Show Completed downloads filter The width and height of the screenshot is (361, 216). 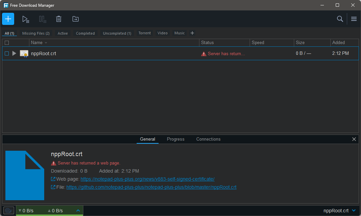tap(85, 33)
